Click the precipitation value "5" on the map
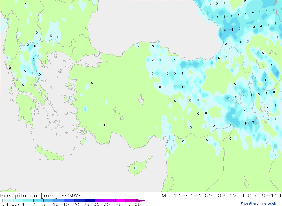Image resolution: width=282 pixels, height=206 pixels. [x=237, y=124]
